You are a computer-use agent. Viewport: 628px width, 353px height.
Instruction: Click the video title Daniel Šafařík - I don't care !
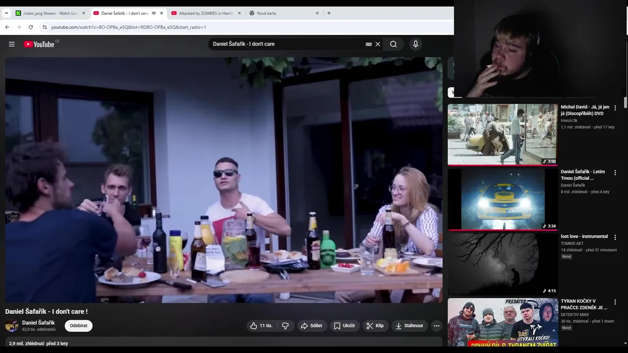[47, 311]
